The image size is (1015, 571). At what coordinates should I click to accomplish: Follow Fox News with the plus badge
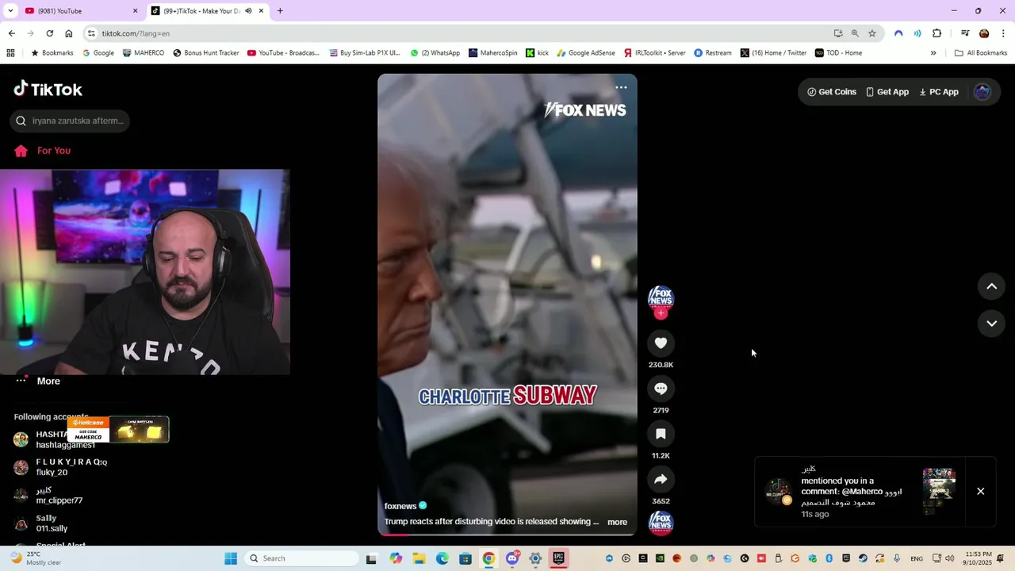tap(661, 313)
